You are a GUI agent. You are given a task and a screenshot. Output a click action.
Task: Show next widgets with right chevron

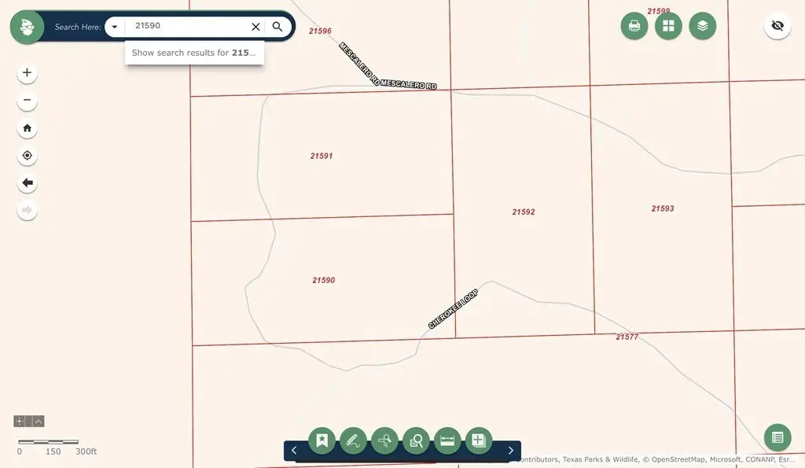click(510, 451)
